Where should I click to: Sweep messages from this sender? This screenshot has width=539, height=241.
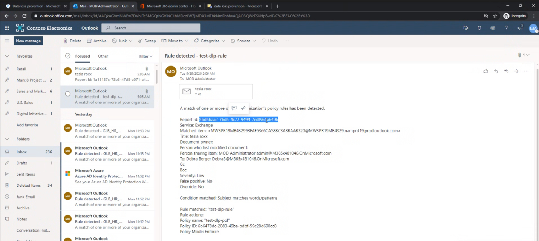[x=147, y=41]
